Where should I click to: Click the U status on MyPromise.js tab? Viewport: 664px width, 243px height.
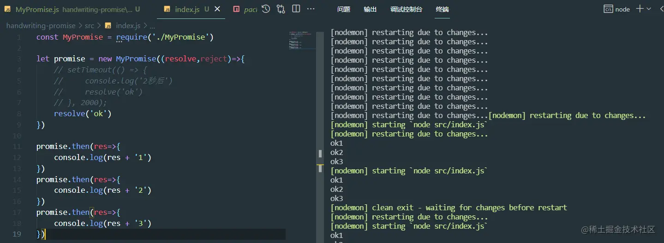138,9
